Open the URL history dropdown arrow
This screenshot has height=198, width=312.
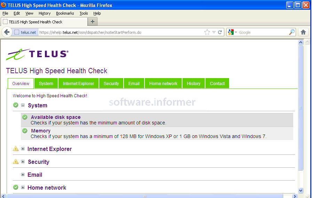click(214, 32)
